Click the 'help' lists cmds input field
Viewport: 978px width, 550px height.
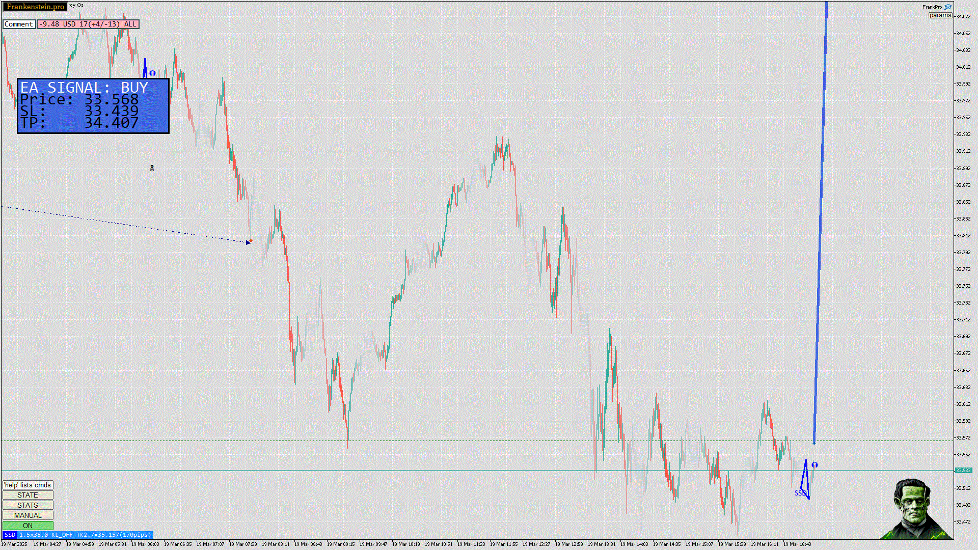(x=28, y=485)
